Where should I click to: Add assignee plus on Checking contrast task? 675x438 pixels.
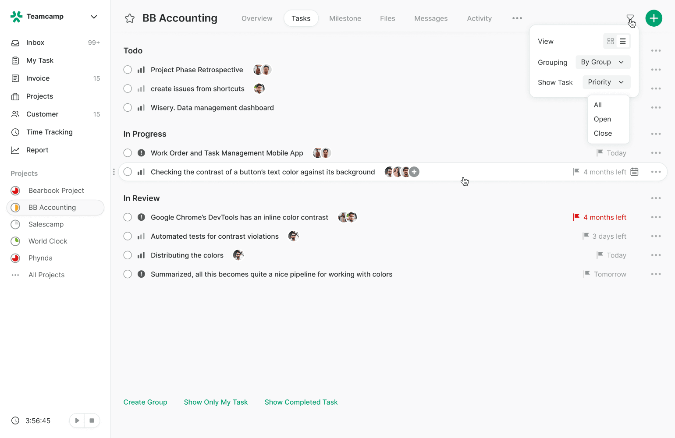414,172
